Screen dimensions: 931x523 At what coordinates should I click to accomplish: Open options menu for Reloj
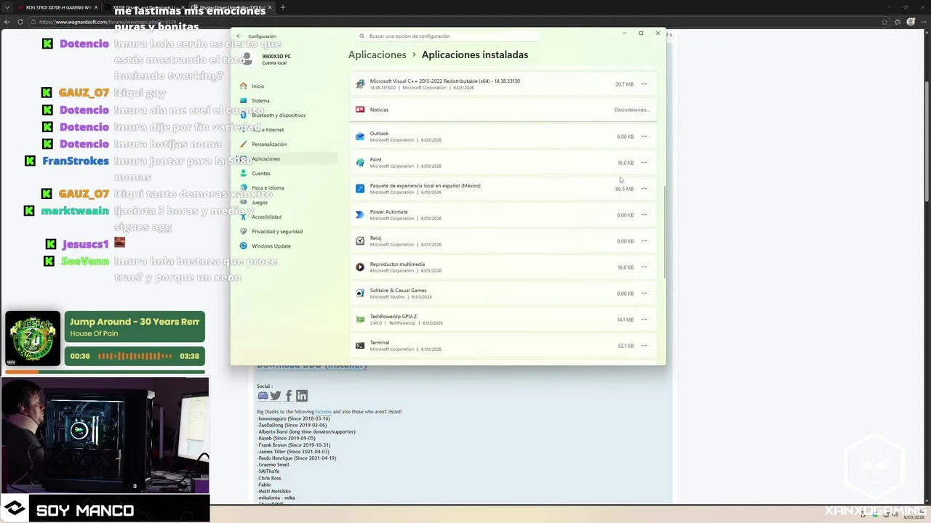644,241
